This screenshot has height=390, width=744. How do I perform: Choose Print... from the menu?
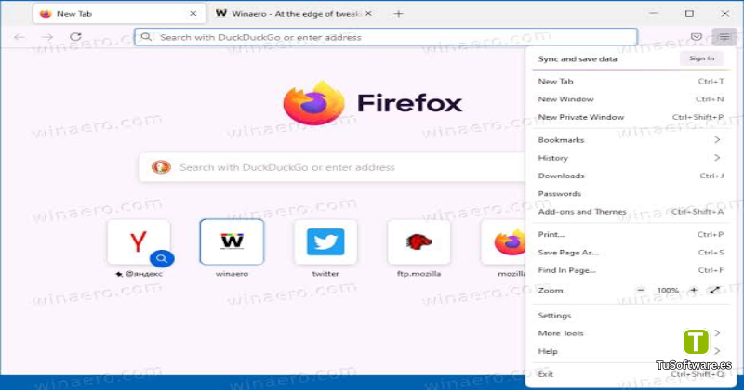630,235
